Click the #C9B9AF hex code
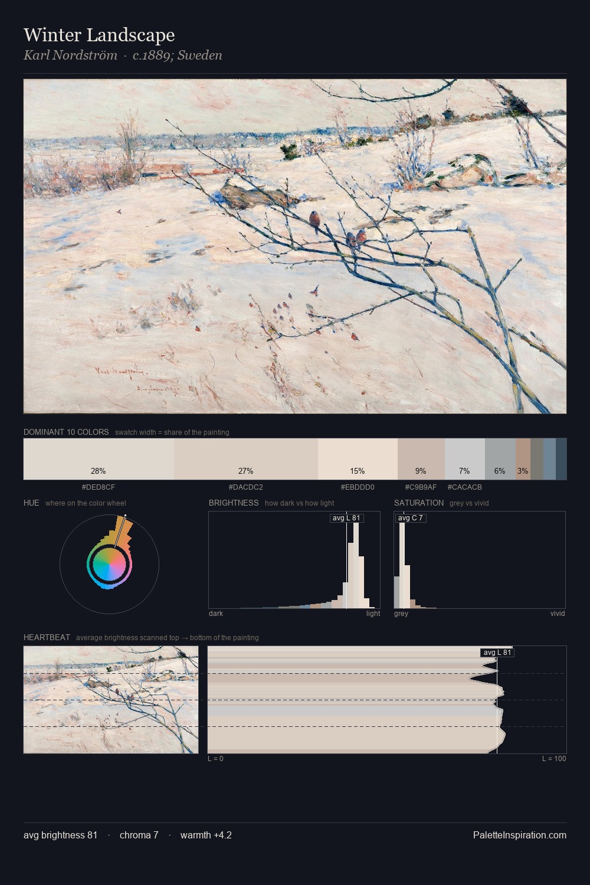This screenshot has width=590, height=885. [421, 487]
